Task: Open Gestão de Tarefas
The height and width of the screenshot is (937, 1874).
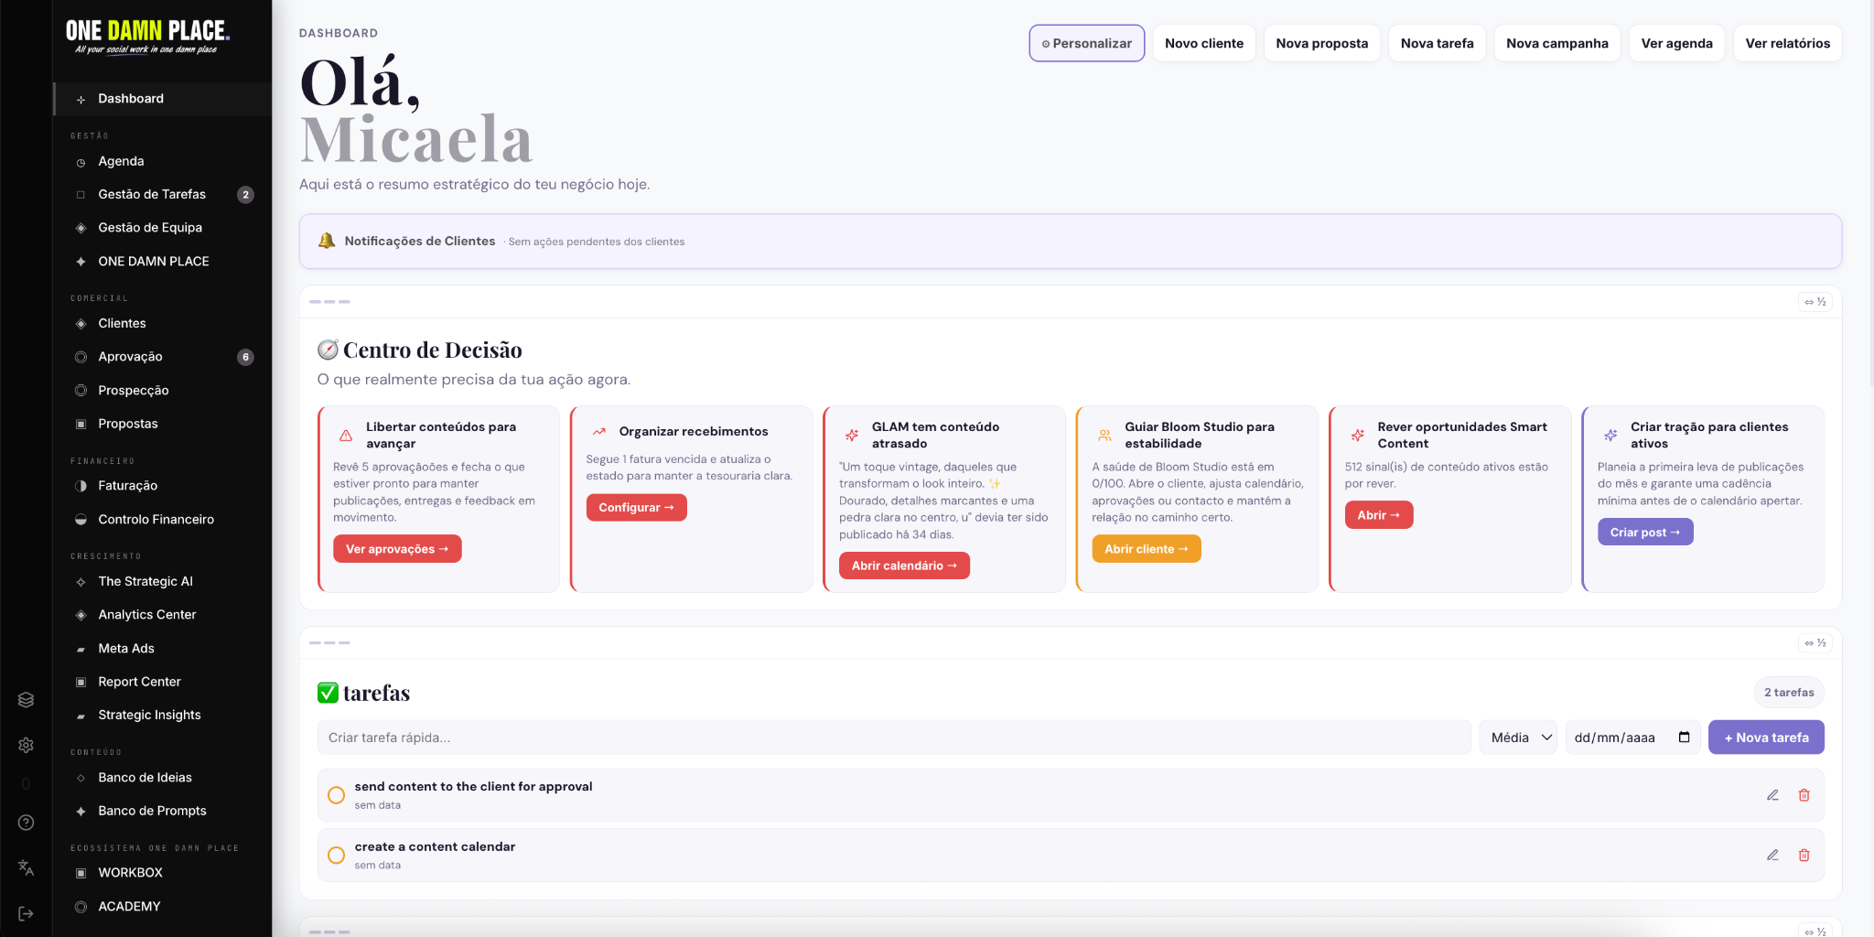Action: point(163,194)
